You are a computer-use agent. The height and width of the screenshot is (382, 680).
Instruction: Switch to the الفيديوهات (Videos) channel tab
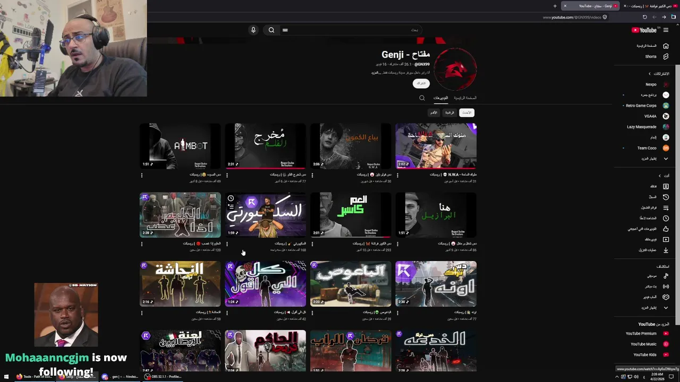pyautogui.click(x=440, y=98)
